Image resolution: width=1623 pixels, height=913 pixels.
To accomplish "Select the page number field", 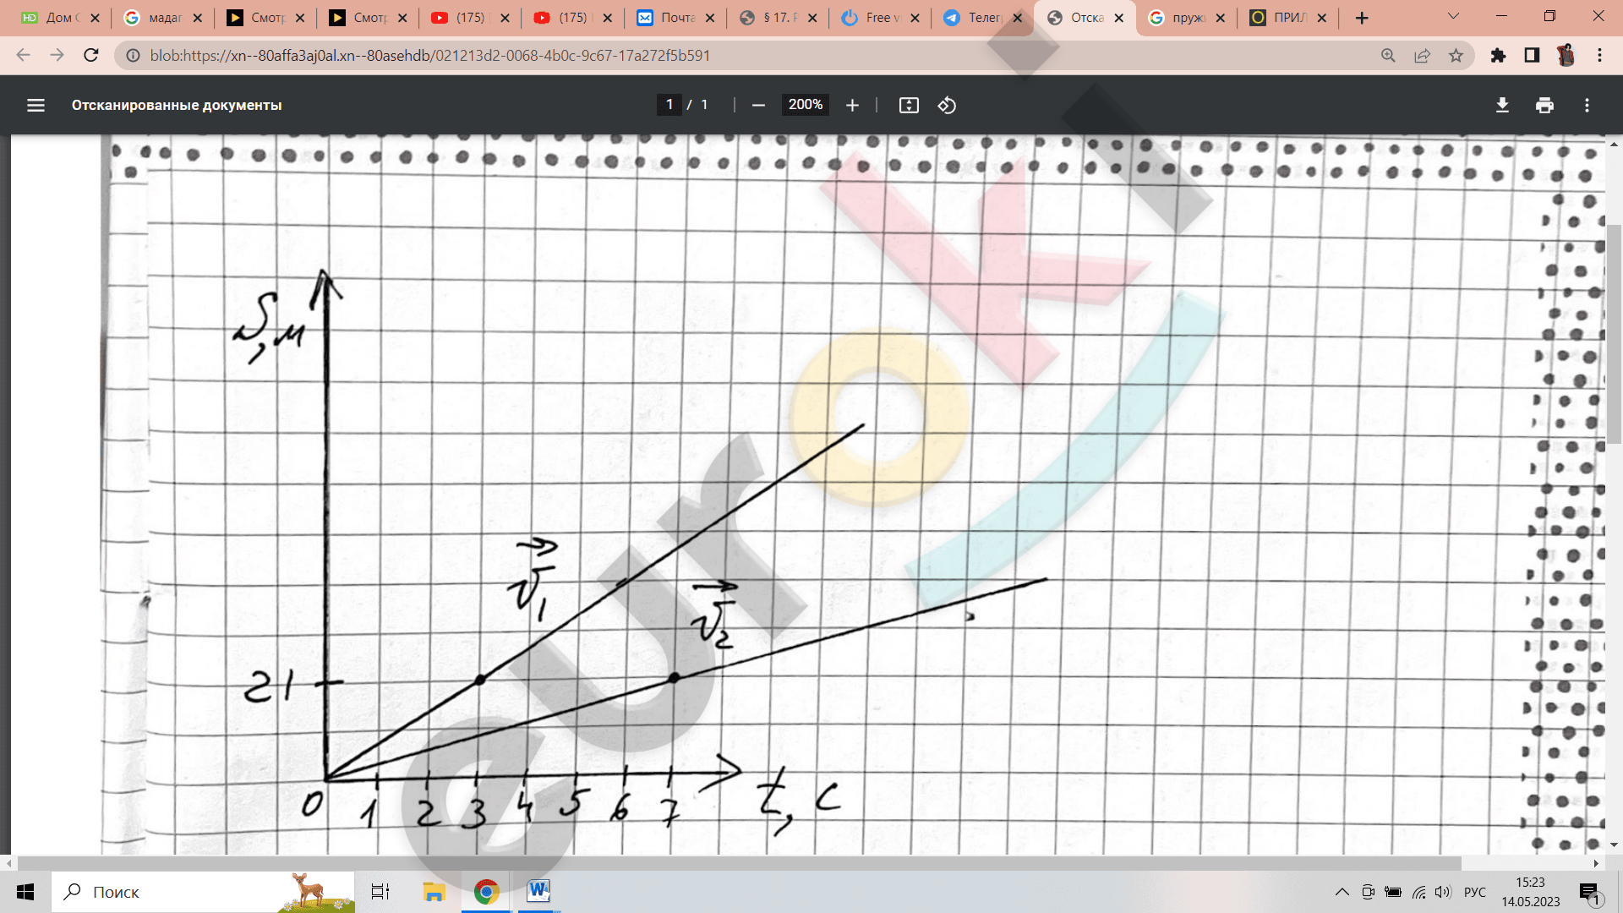I will [669, 105].
